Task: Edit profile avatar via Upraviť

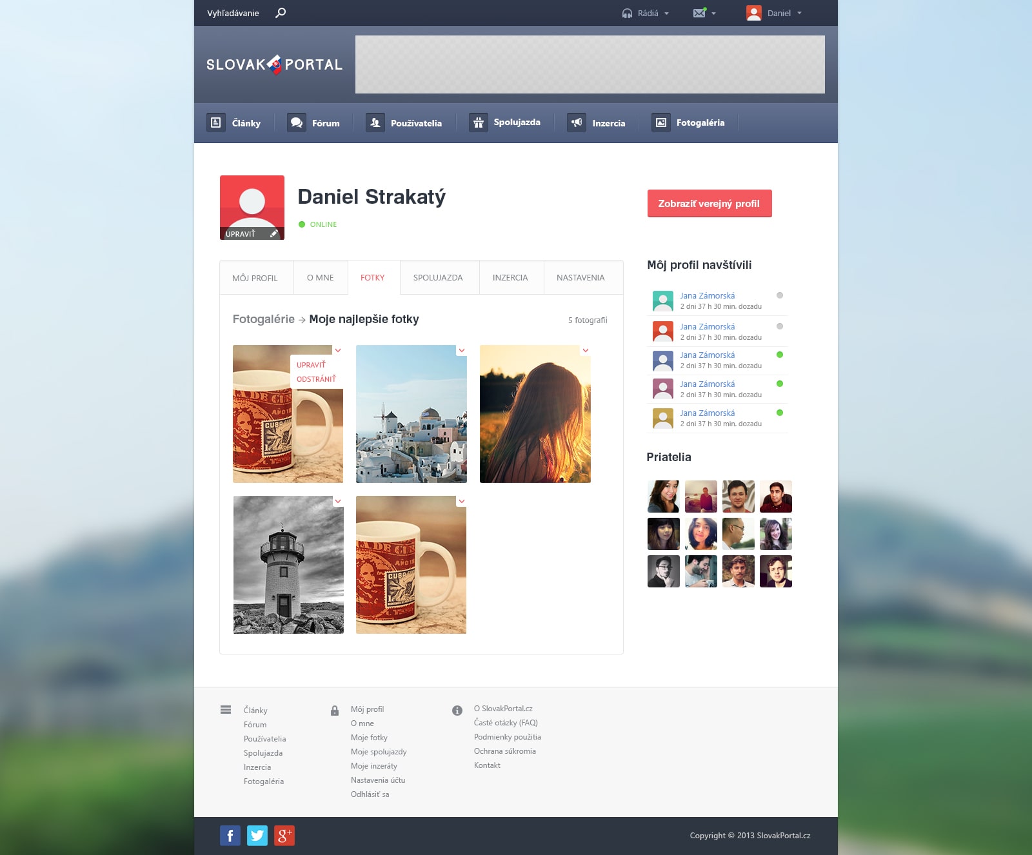Action: [252, 233]
